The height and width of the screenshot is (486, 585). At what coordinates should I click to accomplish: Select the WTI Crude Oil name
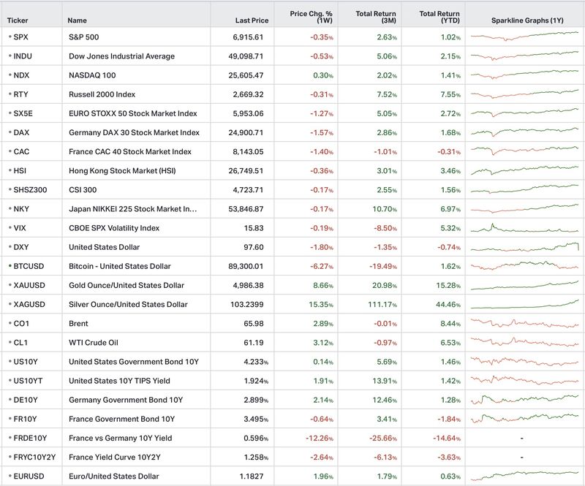(94, 343)
